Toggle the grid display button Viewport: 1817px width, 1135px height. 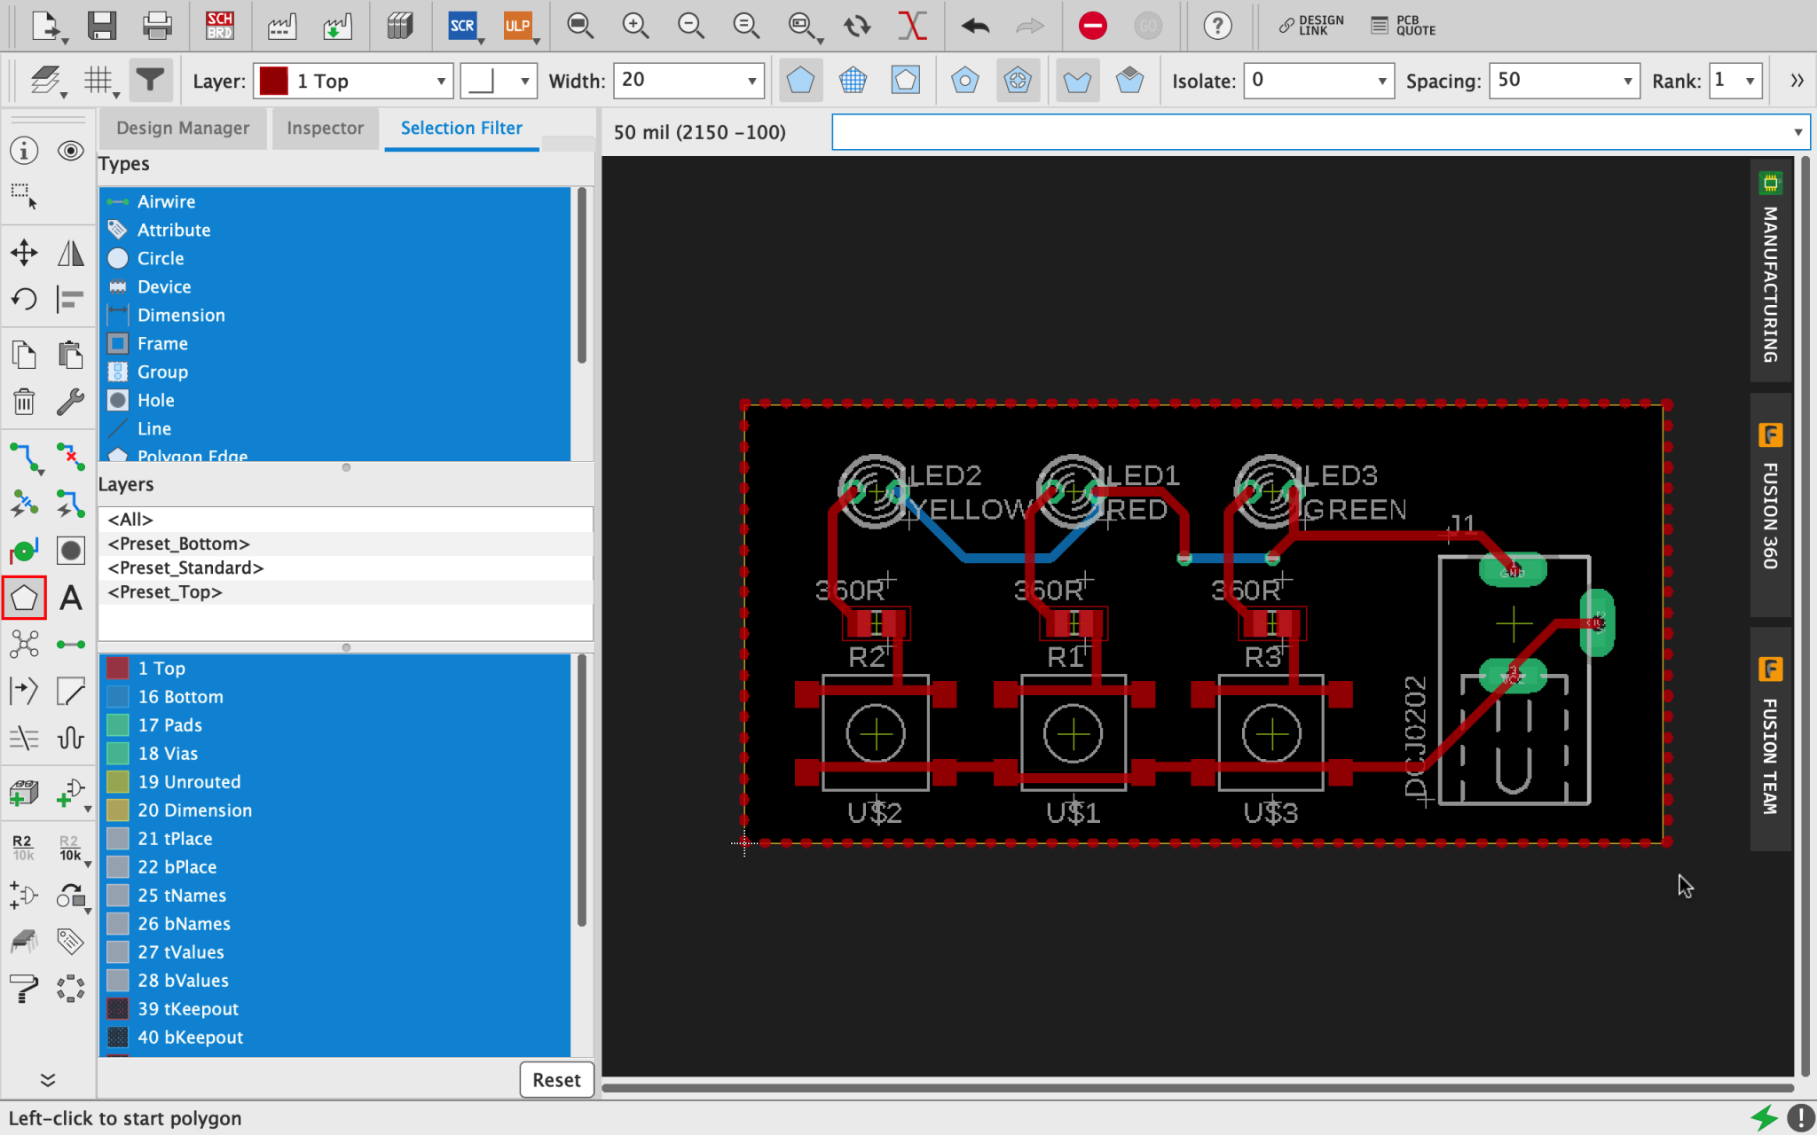coord(99,80)
